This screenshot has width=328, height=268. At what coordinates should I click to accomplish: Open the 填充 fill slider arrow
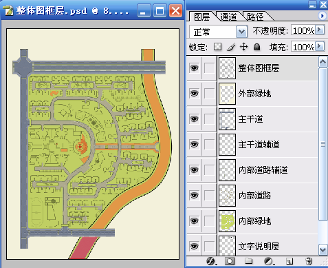[x=320, y=46]
